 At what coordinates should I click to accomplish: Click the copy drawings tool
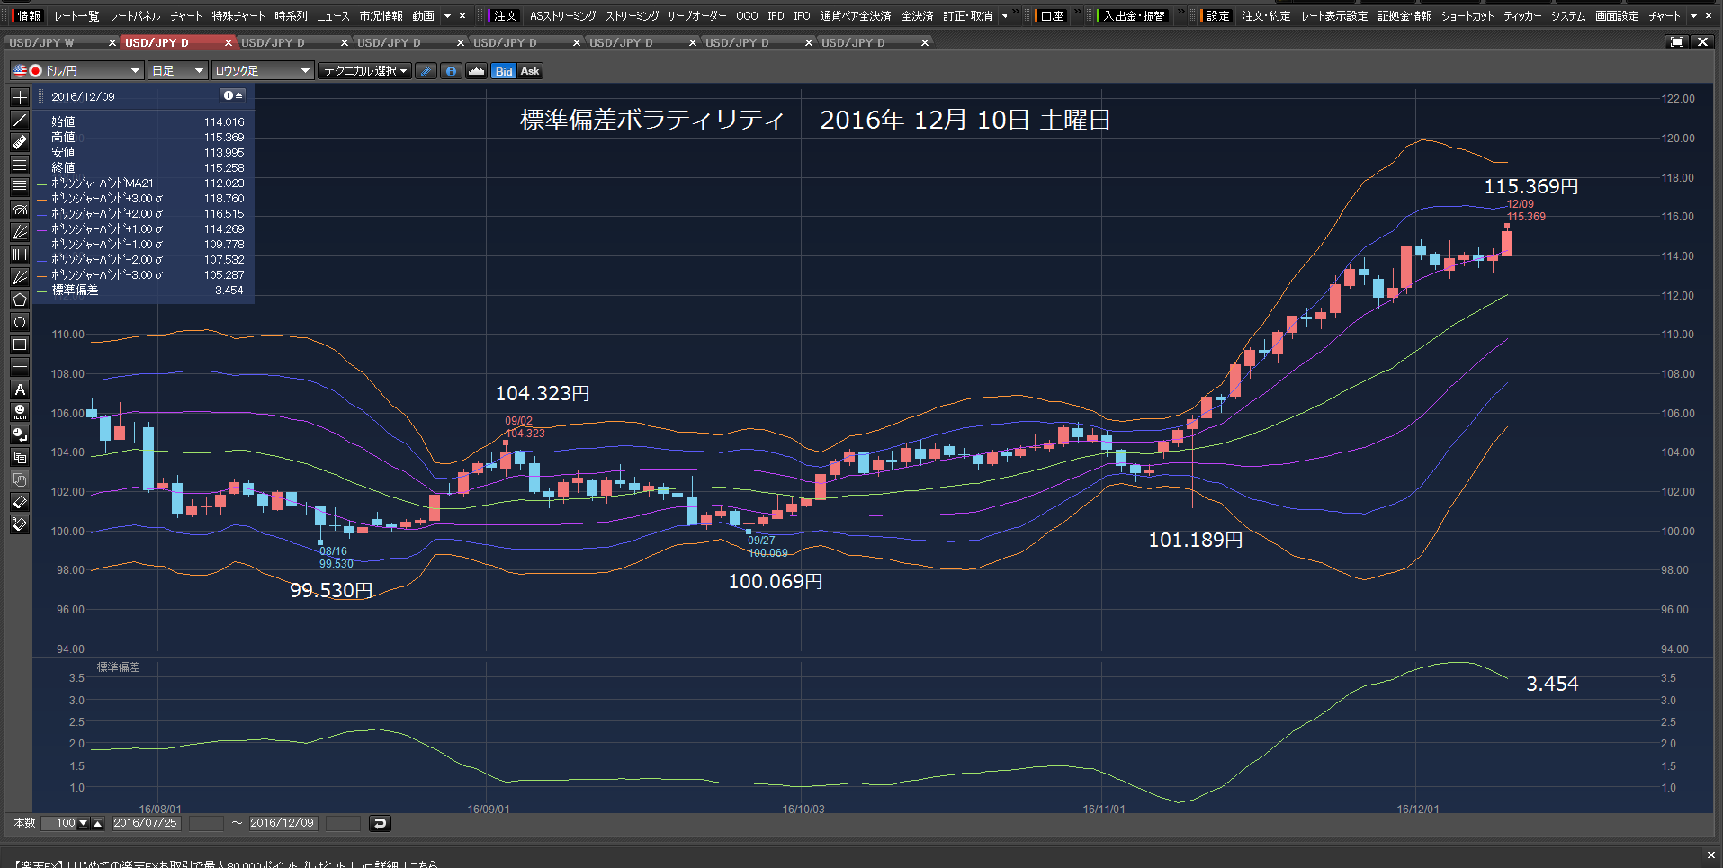(20, 457)
